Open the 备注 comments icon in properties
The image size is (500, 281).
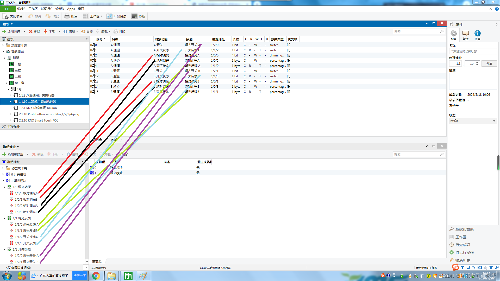465,33
